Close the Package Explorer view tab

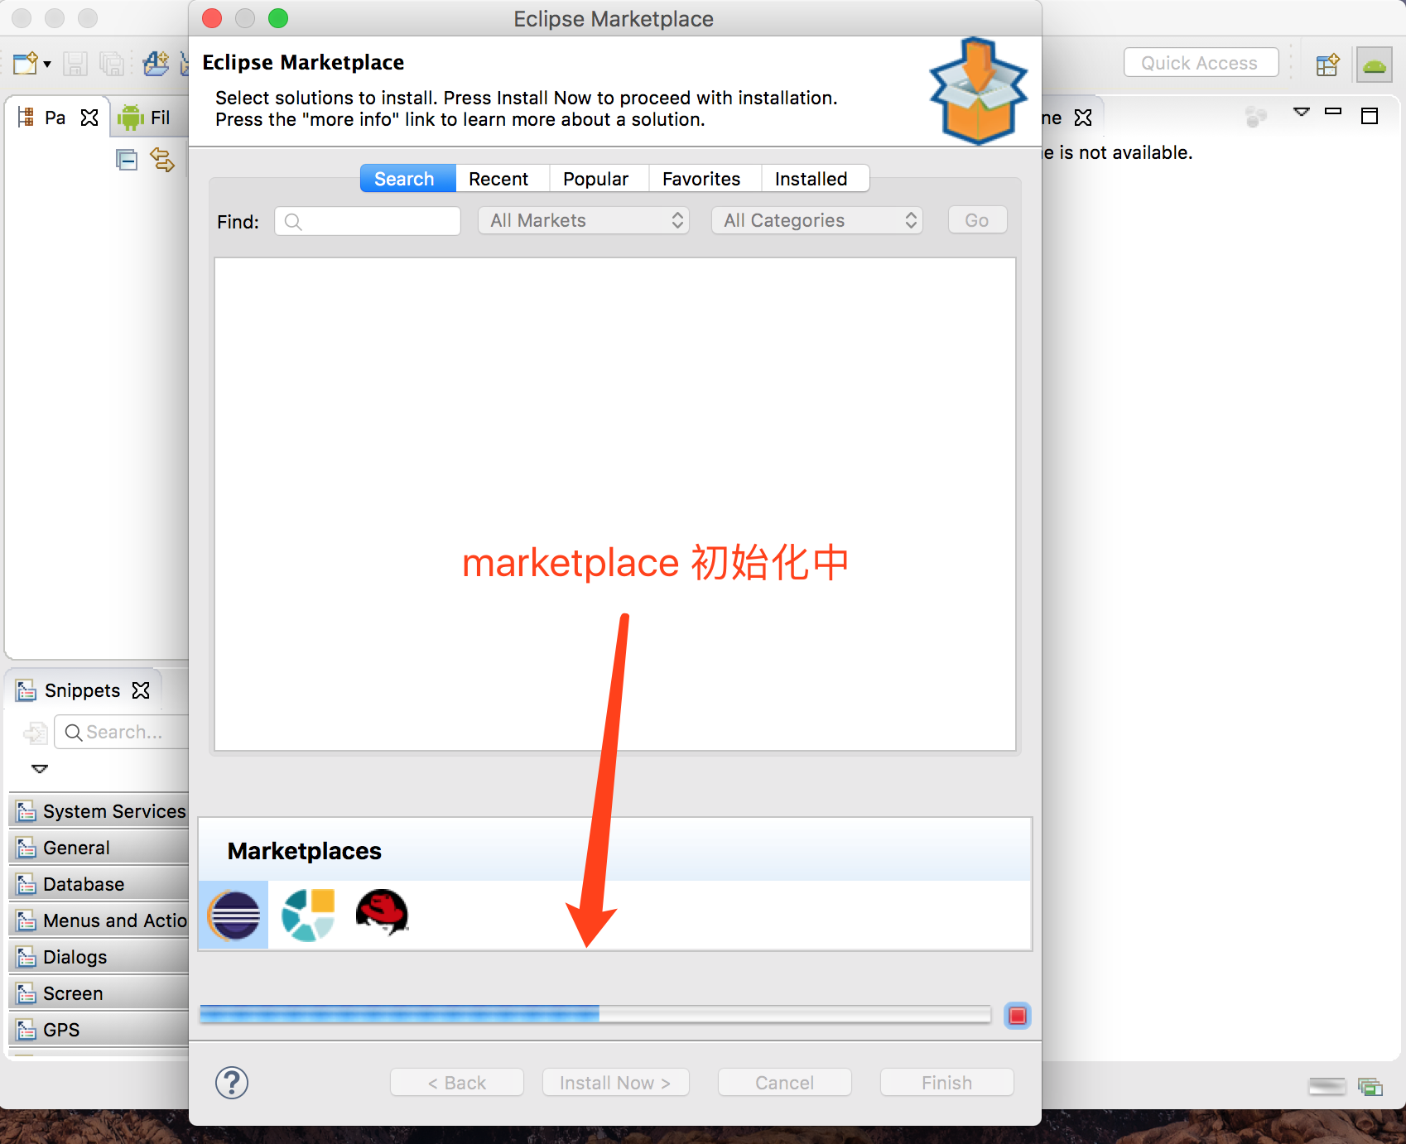pos(89,118)
